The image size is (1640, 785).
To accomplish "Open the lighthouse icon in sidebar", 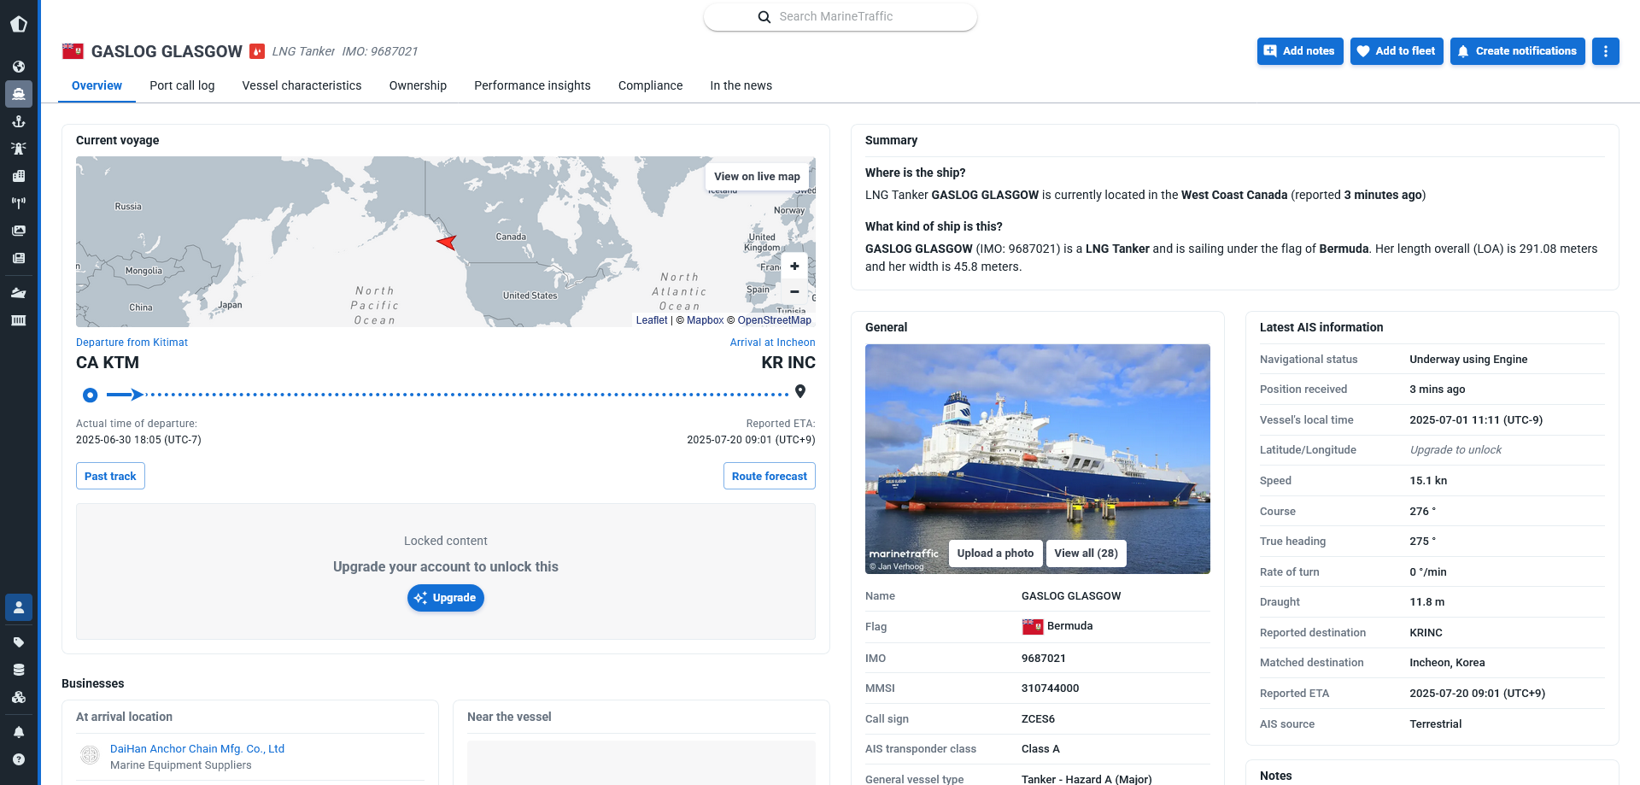I will coord(19,149).
